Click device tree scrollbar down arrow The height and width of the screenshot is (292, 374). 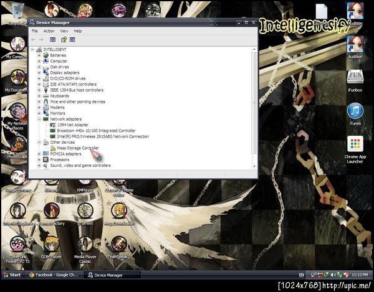click(x=254, y=166)
